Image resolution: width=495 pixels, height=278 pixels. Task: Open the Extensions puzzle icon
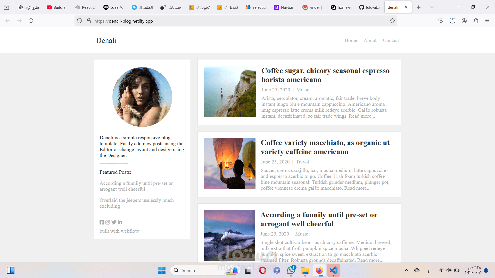coord(476,21)
